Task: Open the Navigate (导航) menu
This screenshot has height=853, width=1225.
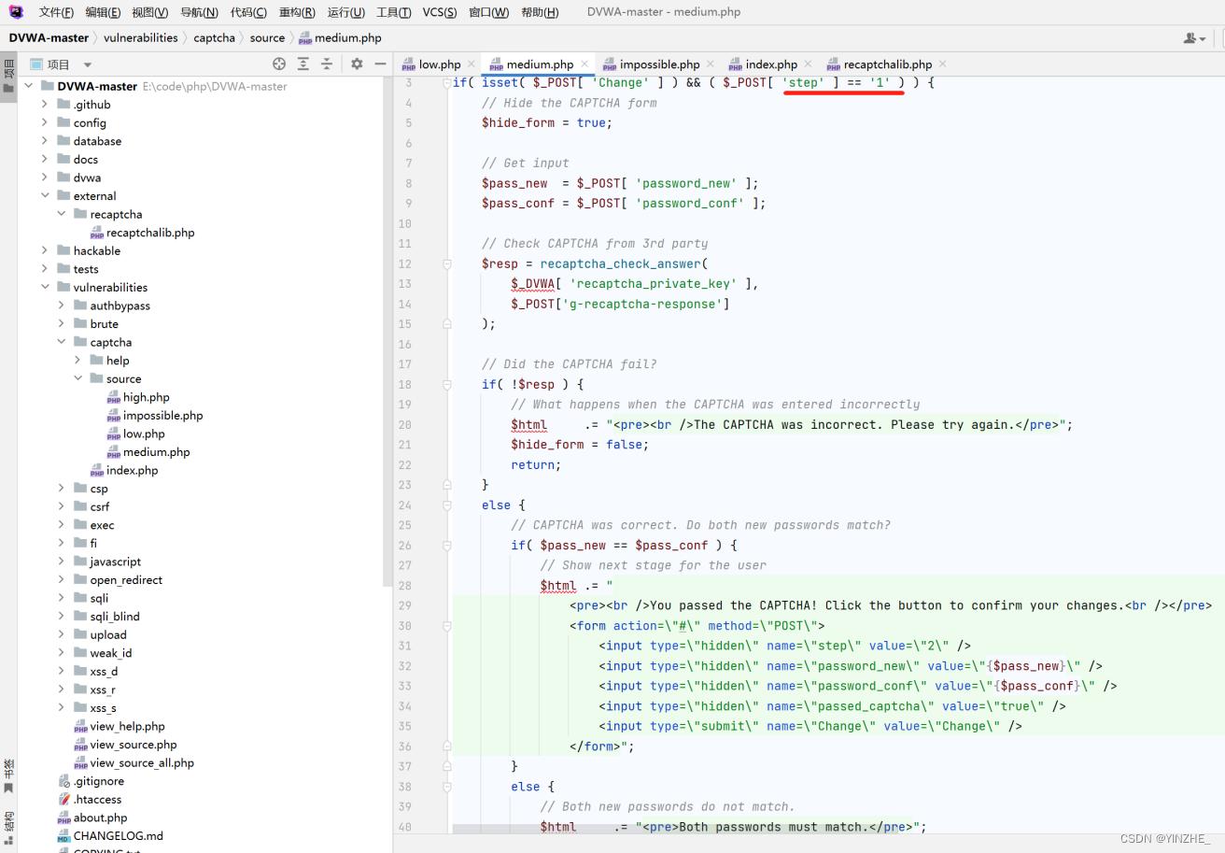Action: tap(199, 12)
